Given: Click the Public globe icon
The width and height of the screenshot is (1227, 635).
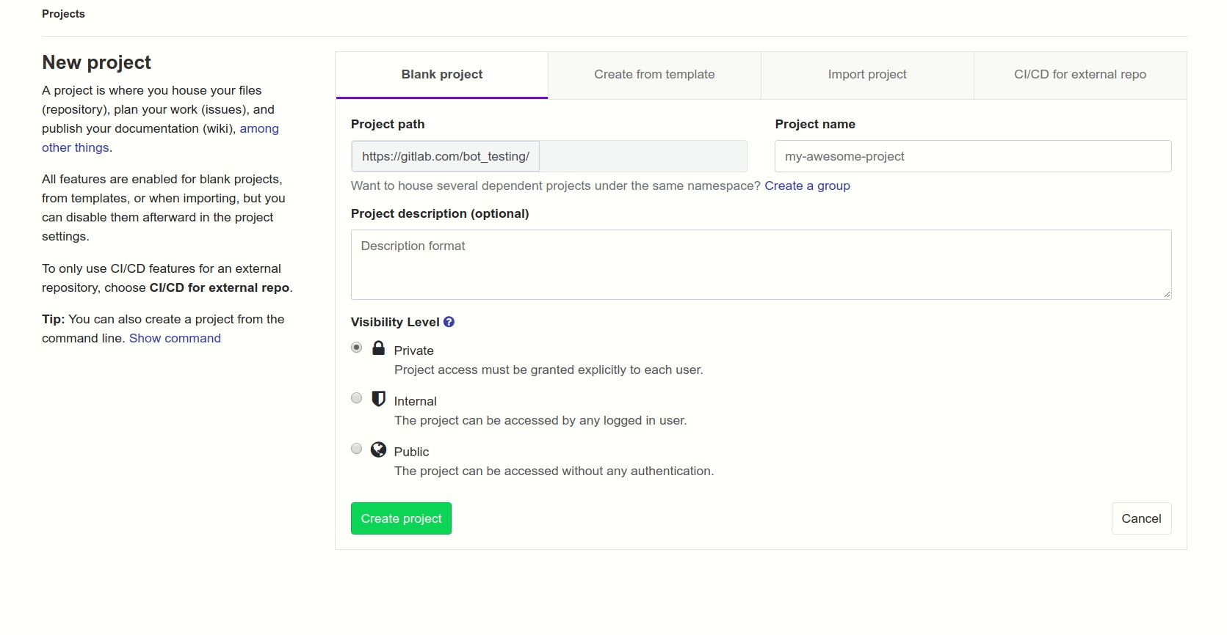Looking at the screenshot, I should click(x=378, y=449).
